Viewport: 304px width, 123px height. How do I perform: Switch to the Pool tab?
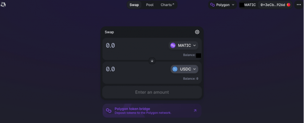pos(150,5)
